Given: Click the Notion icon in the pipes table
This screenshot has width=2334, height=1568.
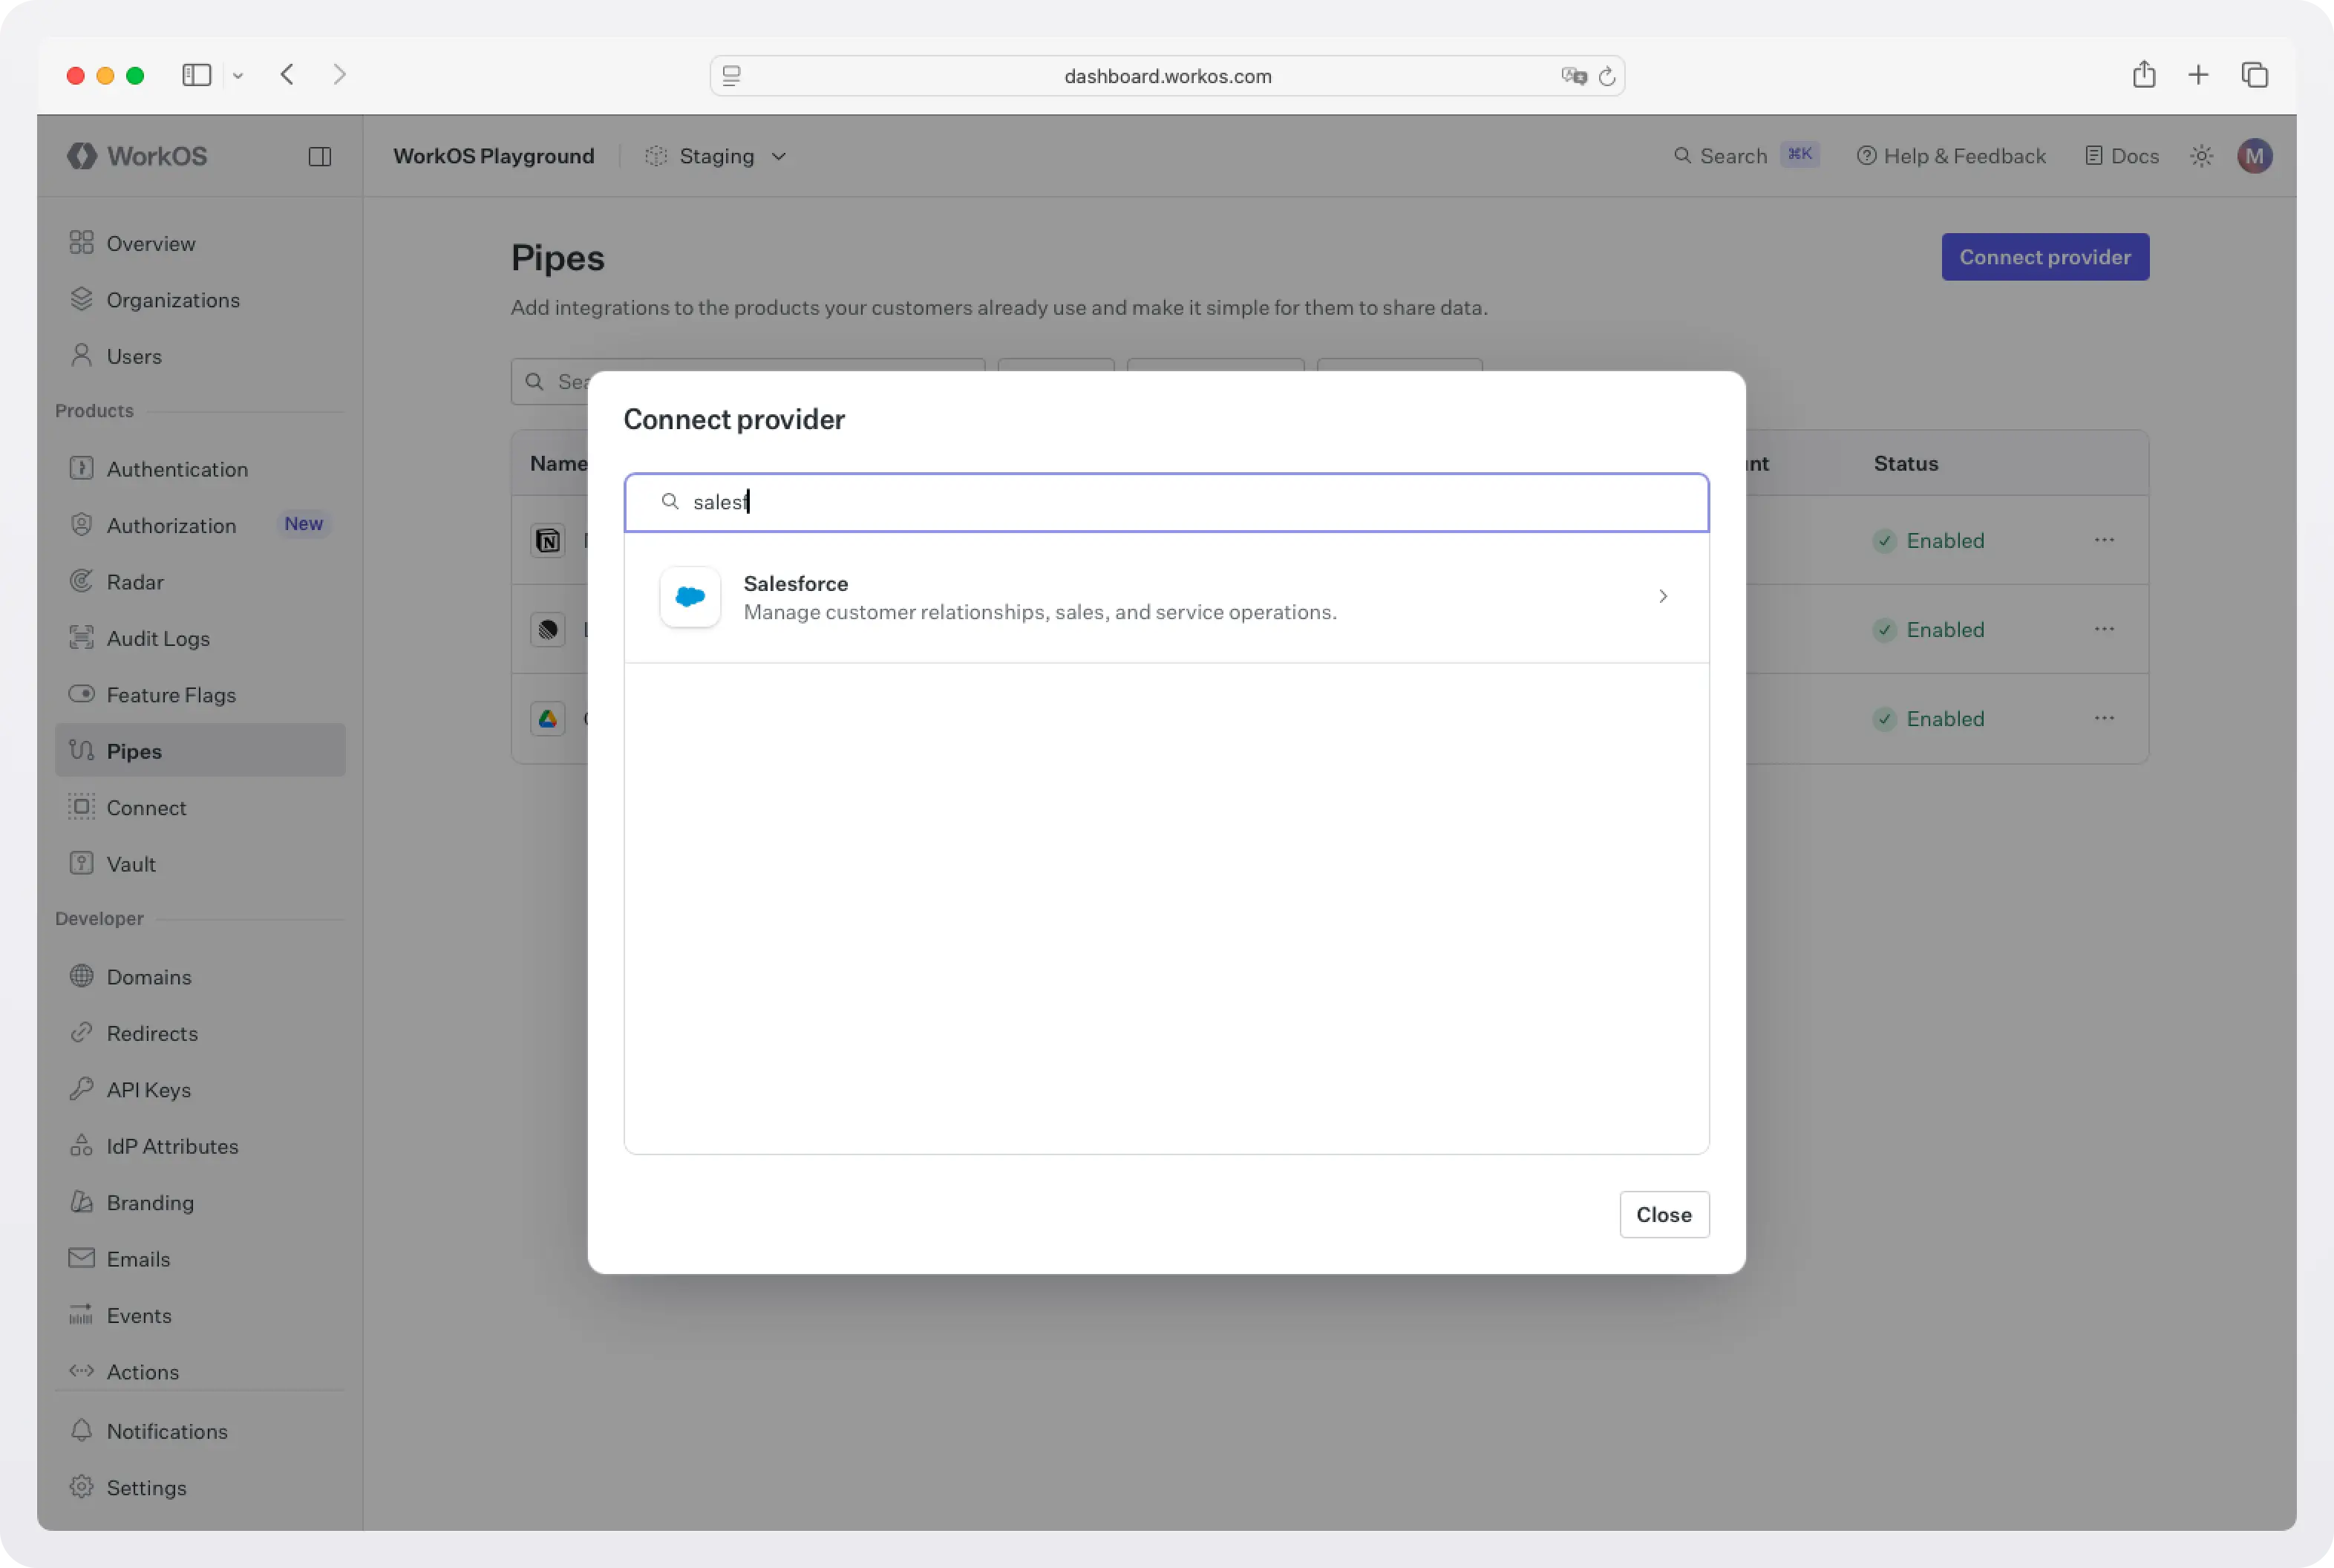Looking at the screenshot, I should point(547,540).
